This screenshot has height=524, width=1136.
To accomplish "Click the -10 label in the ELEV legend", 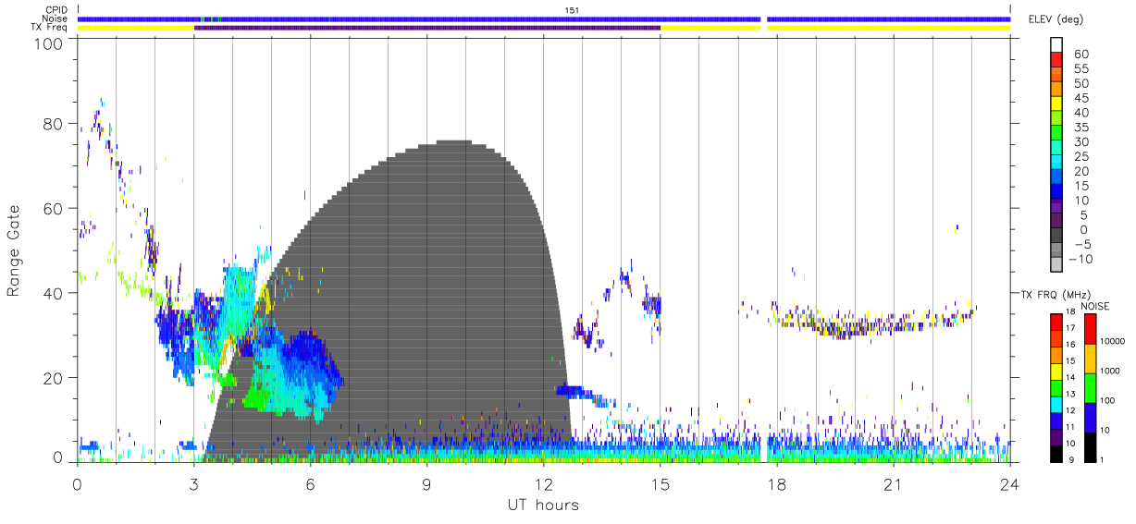I will point(1080,260).
